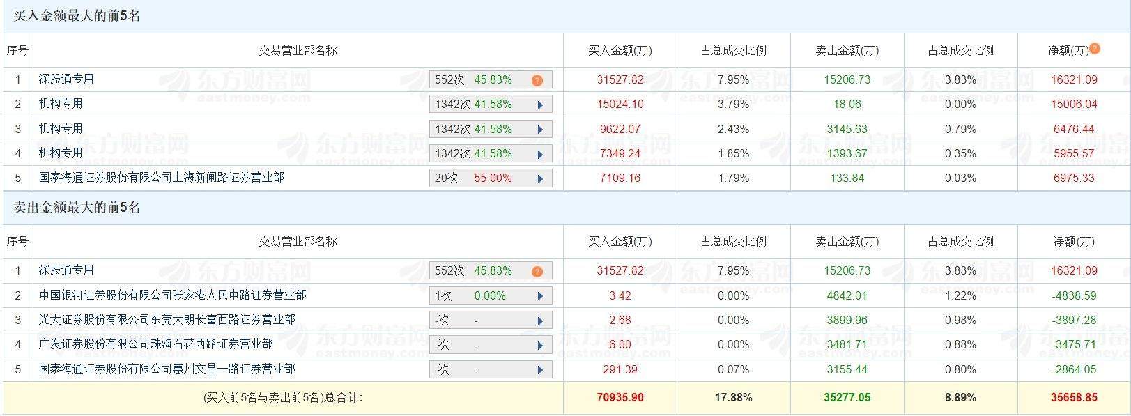Click the 卖出金额最大的前5名 section heading
The height and width of the screenshot is (416, 1131).
click(x=77, y=208)
